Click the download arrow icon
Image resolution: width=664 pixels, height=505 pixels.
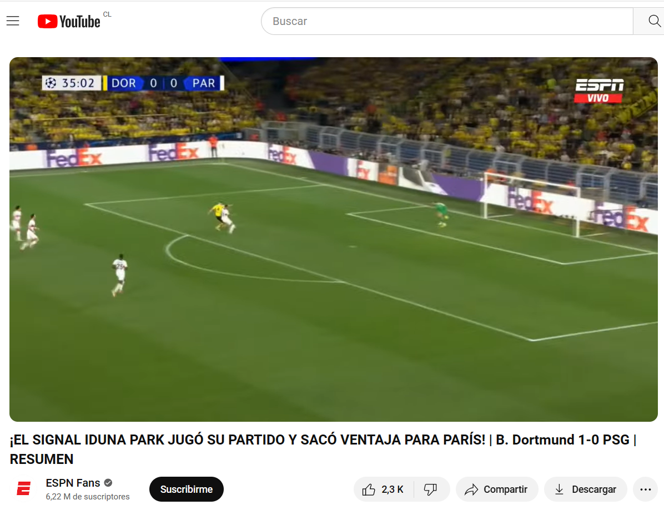coord(560,490)
